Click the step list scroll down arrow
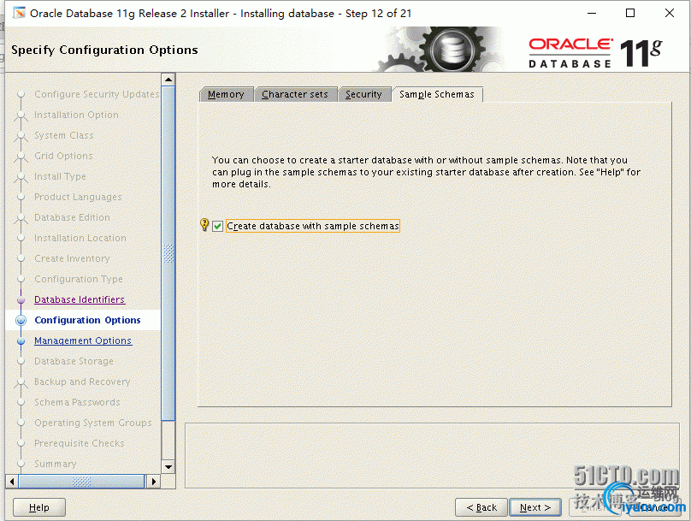The image size is (691, 521). pyautogui.click(x=168, y=466)
